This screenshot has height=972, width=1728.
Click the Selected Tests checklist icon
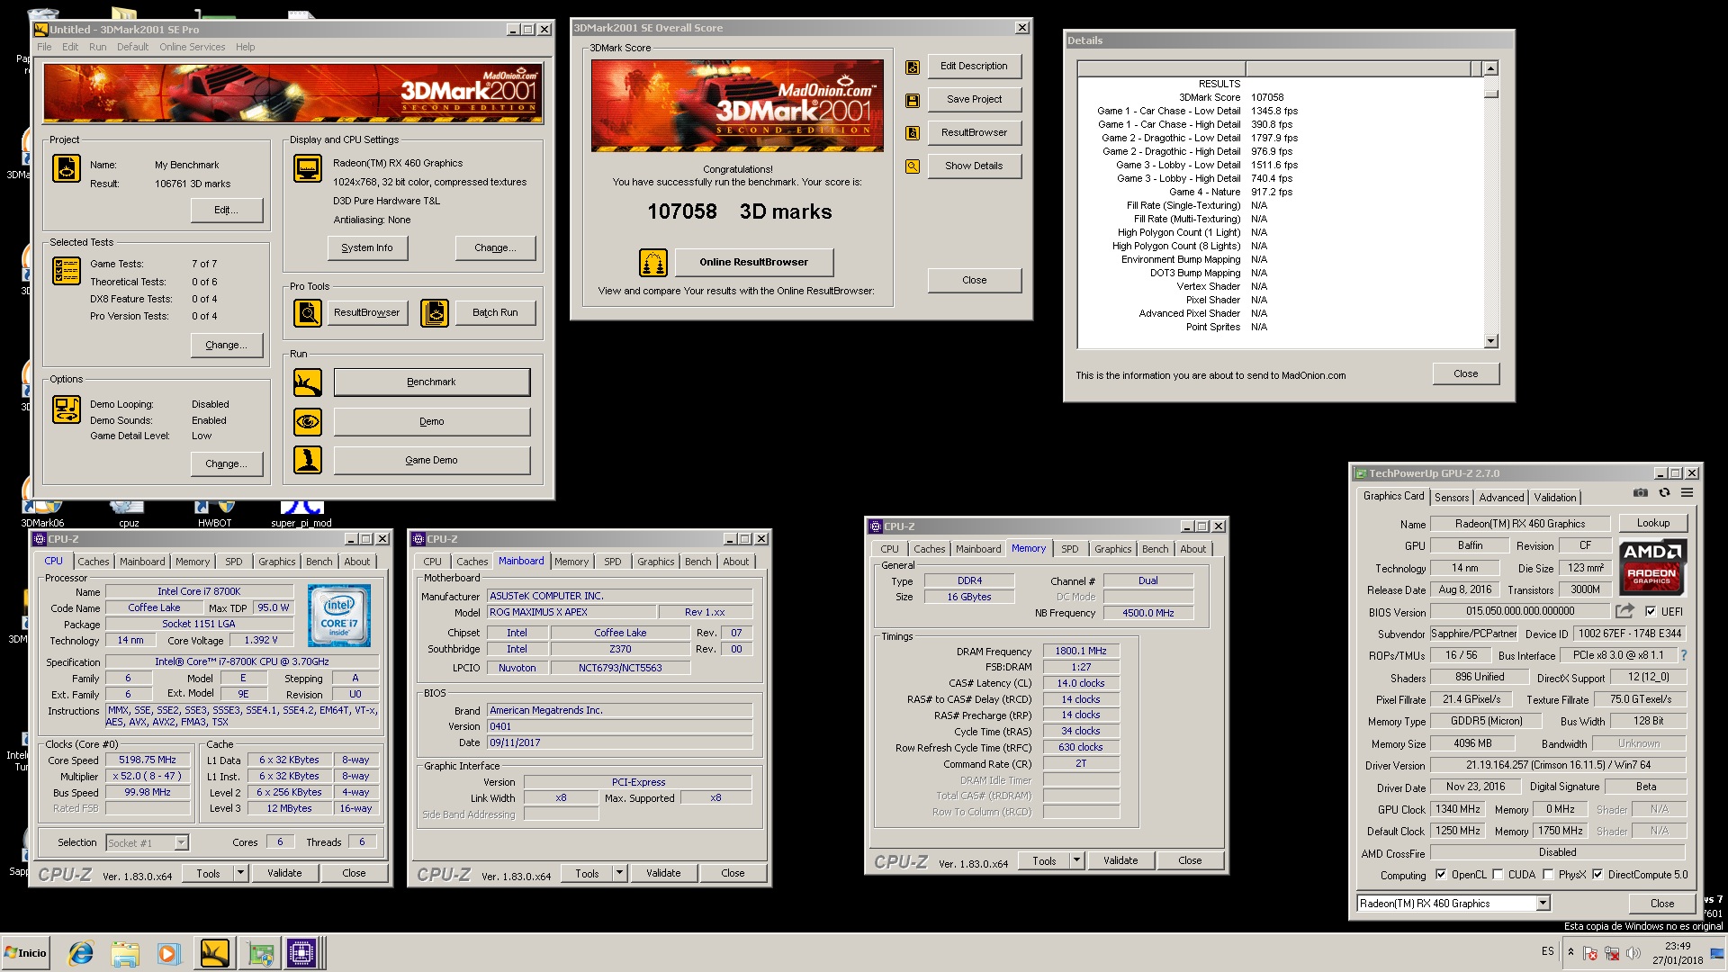point(67,271)
